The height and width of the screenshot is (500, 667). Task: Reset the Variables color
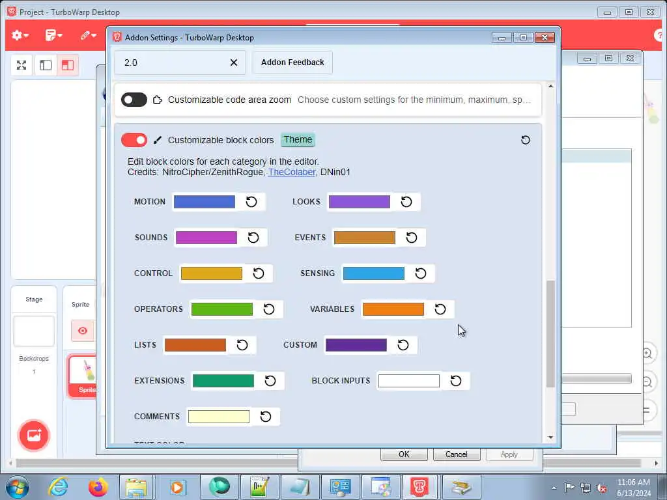pyautogui.click(x=440, y=309)
